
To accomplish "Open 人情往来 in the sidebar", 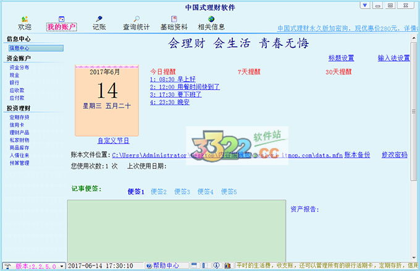I will [19, 155].
